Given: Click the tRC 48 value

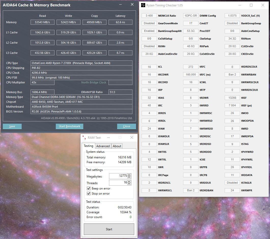Looking at the screenshot, I should 149,105.
